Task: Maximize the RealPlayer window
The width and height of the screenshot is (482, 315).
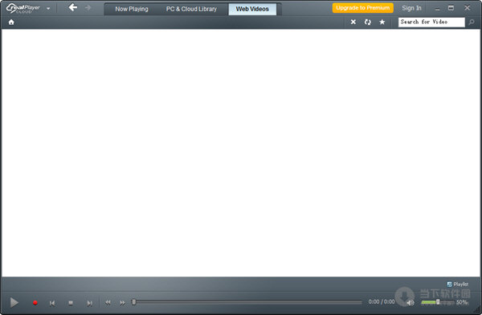Action: tap(451, 8)
